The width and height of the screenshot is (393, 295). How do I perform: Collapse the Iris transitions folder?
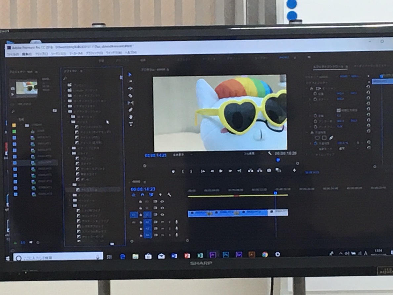pos(69,122)
